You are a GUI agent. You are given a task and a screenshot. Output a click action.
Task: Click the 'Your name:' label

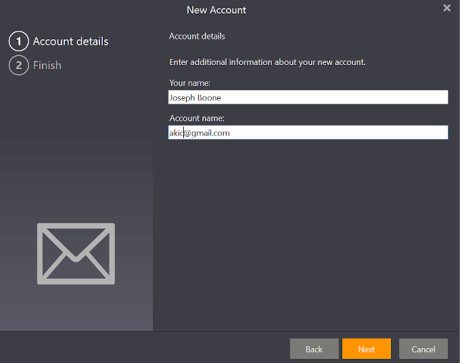pos(190,83)
